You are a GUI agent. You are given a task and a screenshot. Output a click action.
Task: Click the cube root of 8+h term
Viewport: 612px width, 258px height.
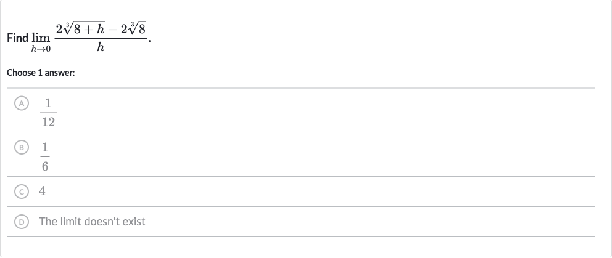tap(83, 28)
